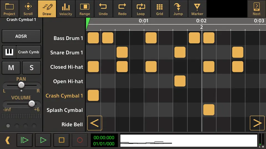266x149 pixels.
Task: Solo the track with S button
Action: tap(31, 68)
